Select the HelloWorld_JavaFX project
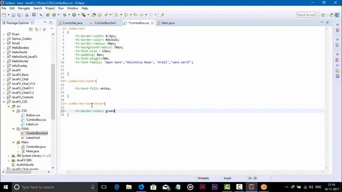The height and width of the screenshot is (192, 342). [25, 57]
